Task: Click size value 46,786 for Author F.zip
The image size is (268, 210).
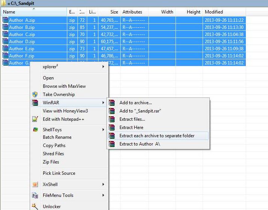Action: pos(109,56)
